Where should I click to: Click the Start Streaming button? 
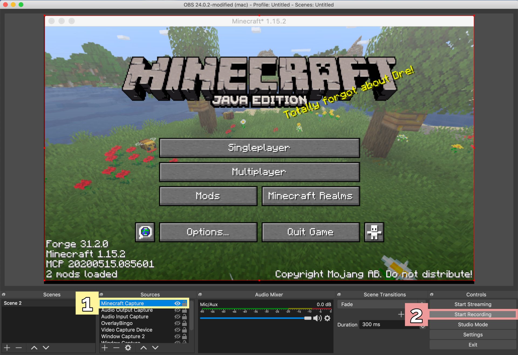pyautogui.click(x=473, y=304)
